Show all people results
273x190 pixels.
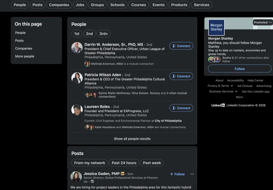coord(132,139)
